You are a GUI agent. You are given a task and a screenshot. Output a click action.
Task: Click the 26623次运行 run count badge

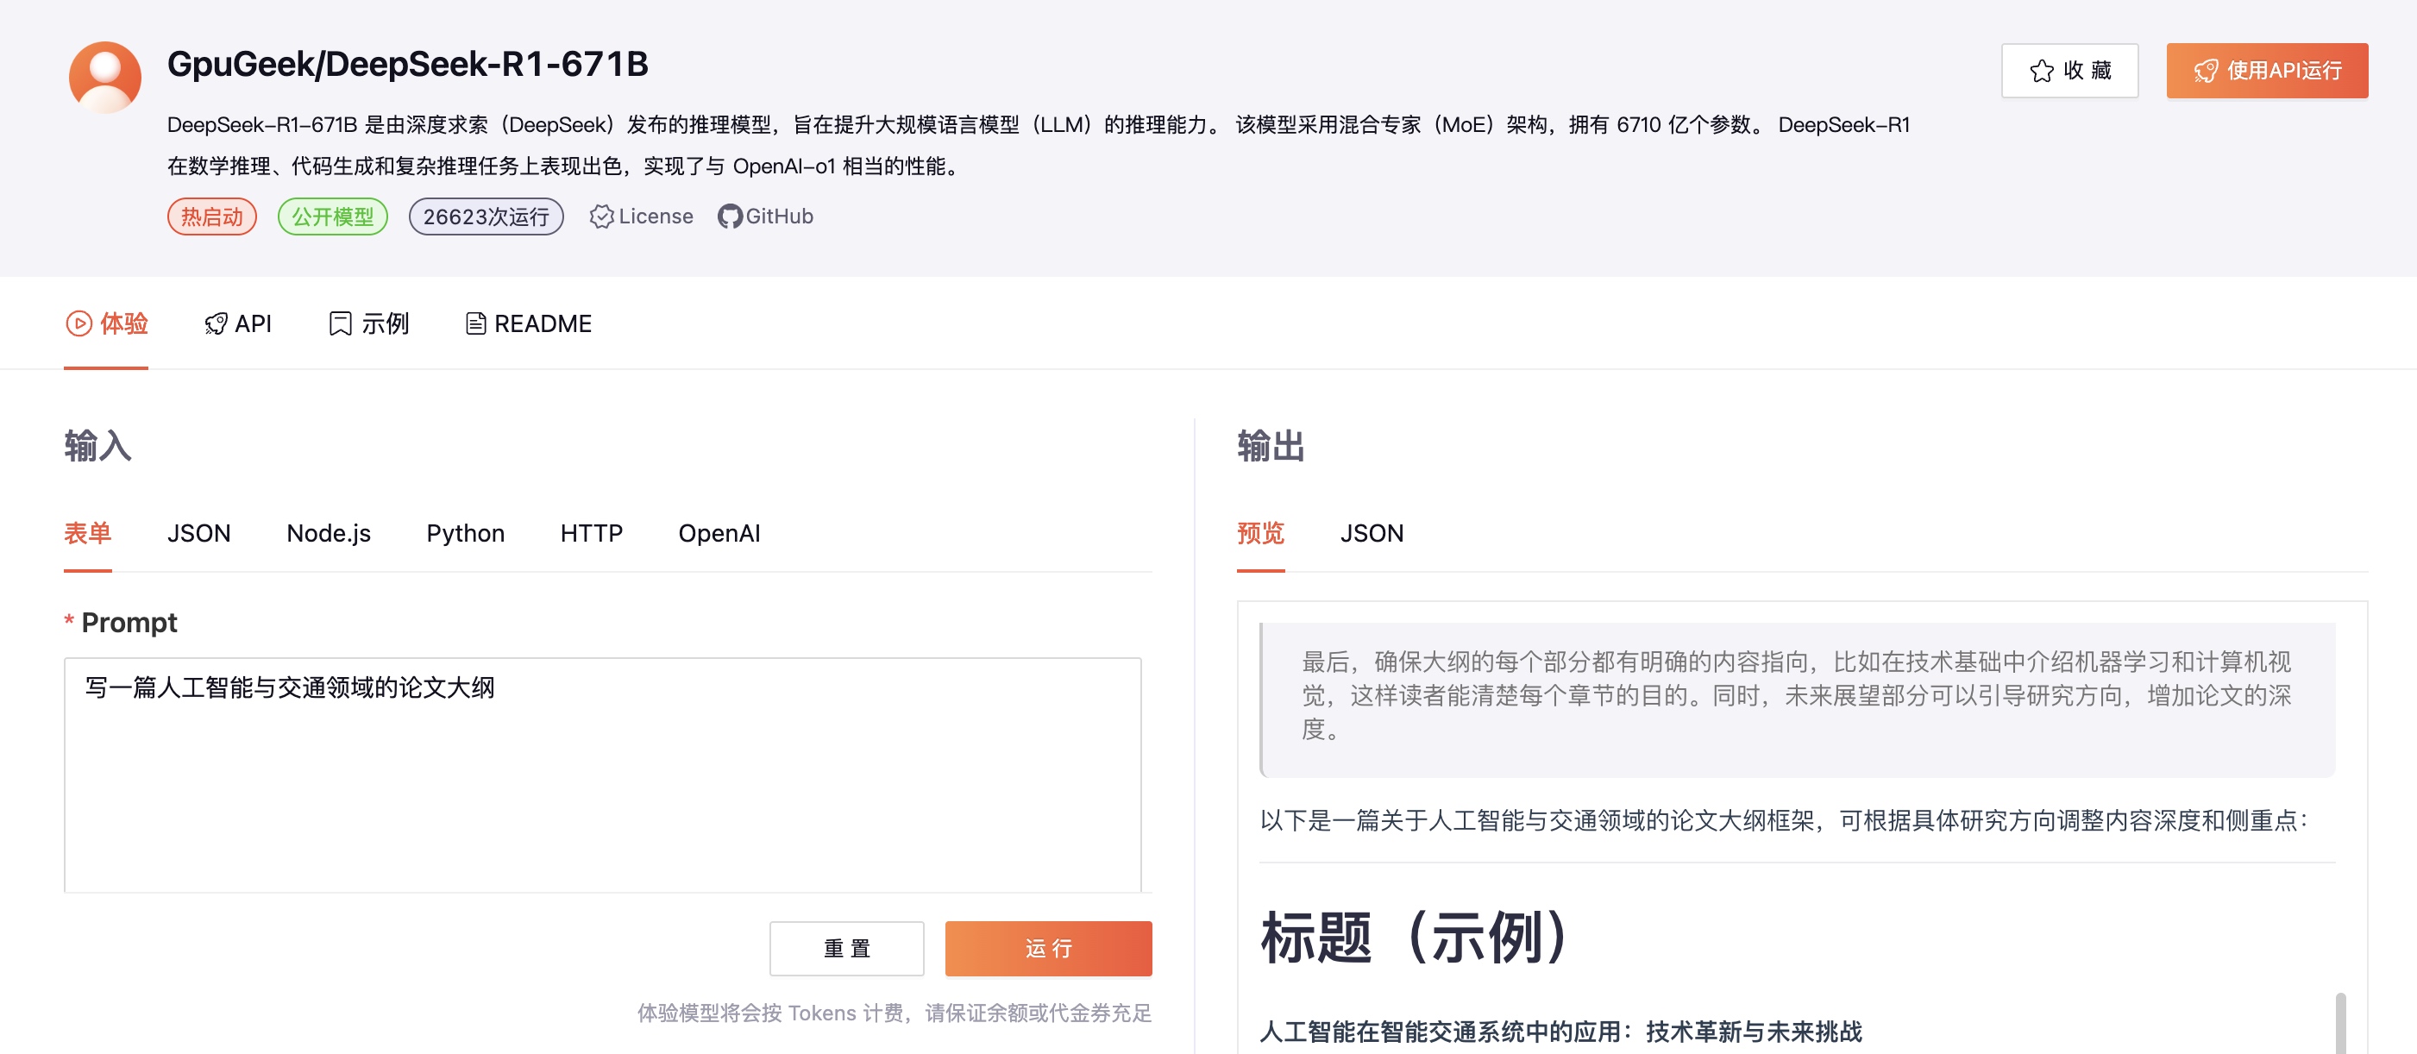(486, 216)
